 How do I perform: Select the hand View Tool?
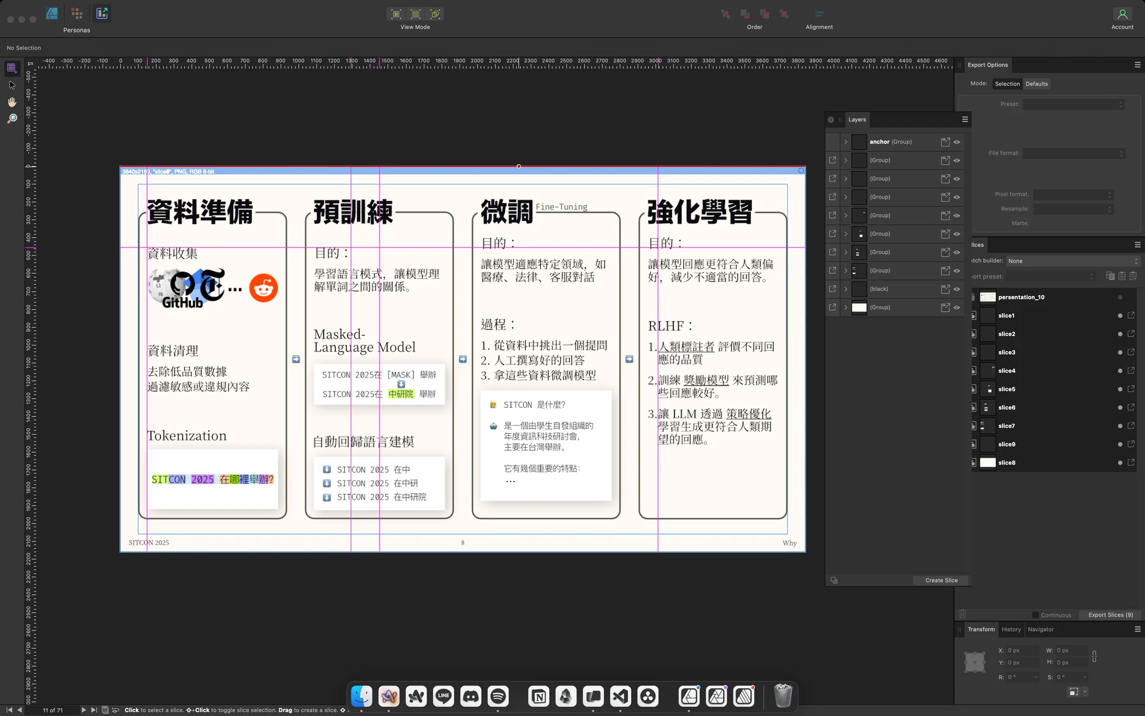pos(12,101)
